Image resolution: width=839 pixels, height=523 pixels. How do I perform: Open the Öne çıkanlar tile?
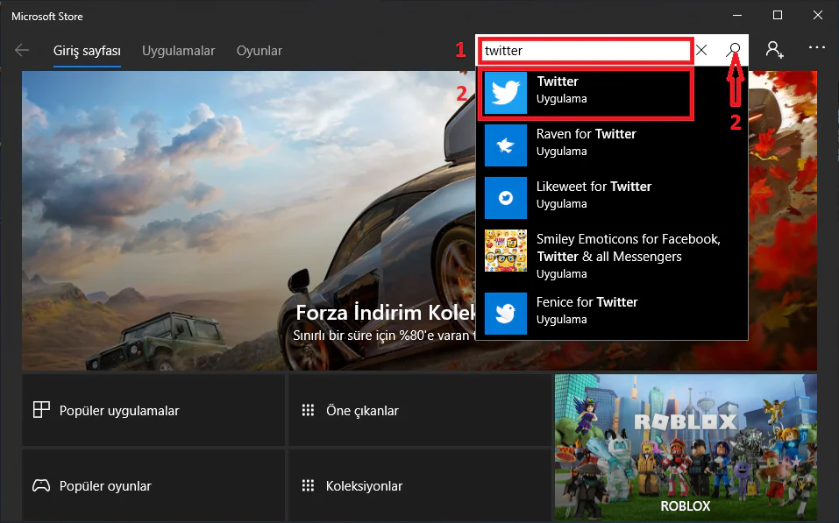[x=419, y=411]
